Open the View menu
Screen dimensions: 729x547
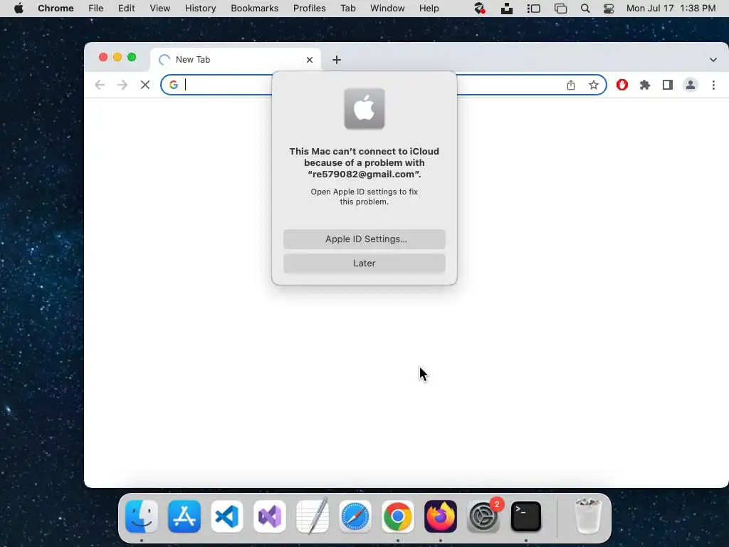click(160, 9)
